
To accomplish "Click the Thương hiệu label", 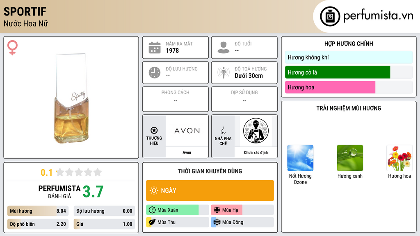I will 154,141.
